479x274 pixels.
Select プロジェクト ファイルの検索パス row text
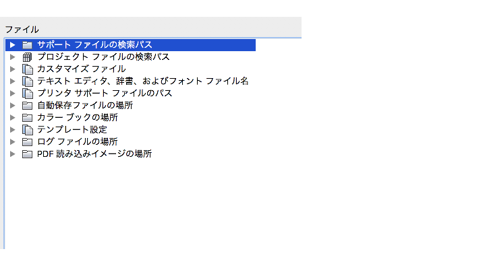103,57
